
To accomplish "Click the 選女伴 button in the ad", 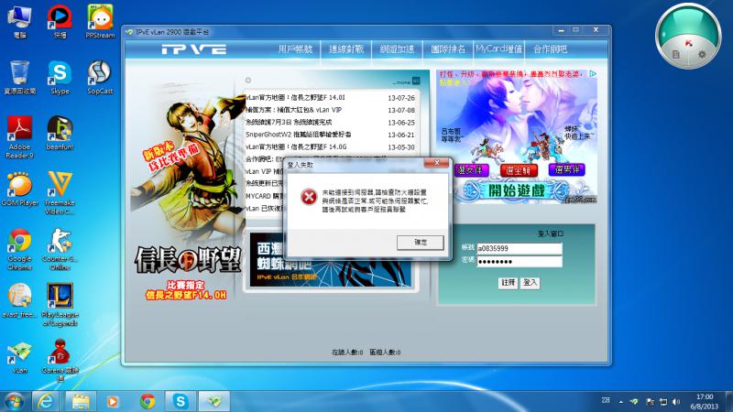I will tap(471, 170).
